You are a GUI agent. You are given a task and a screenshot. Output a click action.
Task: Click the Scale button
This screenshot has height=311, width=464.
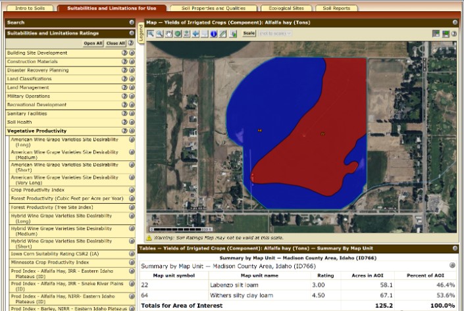point(249,33)
